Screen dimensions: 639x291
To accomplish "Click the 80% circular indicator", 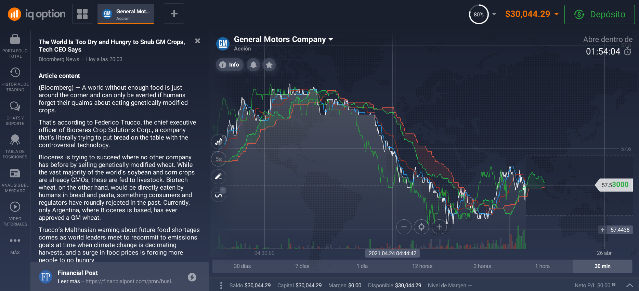I will [x=479, y=14].
